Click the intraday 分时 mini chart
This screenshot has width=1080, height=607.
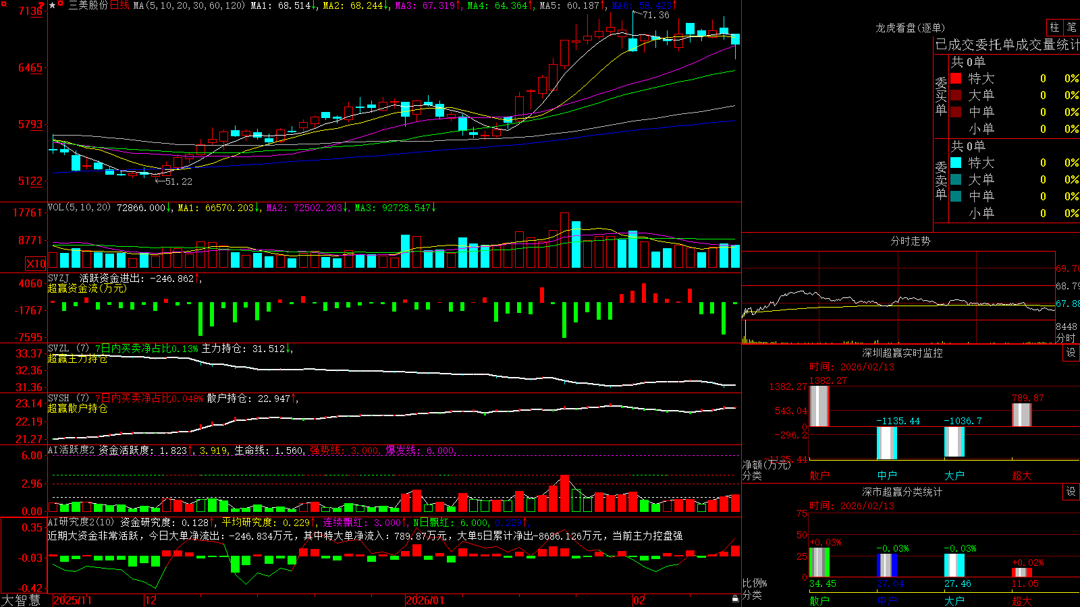(x=898, y=297)
